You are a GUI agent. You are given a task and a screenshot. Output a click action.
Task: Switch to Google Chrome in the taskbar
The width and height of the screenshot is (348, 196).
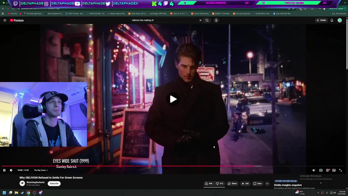(28, 193)
